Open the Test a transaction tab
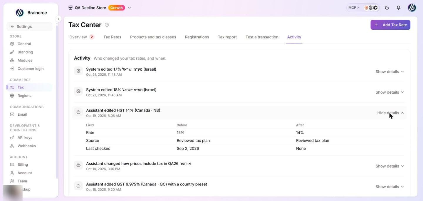 click(x=262, y=37)
